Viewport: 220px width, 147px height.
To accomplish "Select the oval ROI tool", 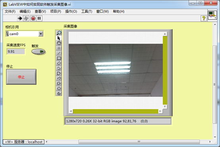I will click(x=59, y=89).
